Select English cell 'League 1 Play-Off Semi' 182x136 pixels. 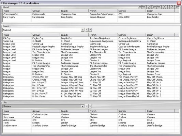72,83
